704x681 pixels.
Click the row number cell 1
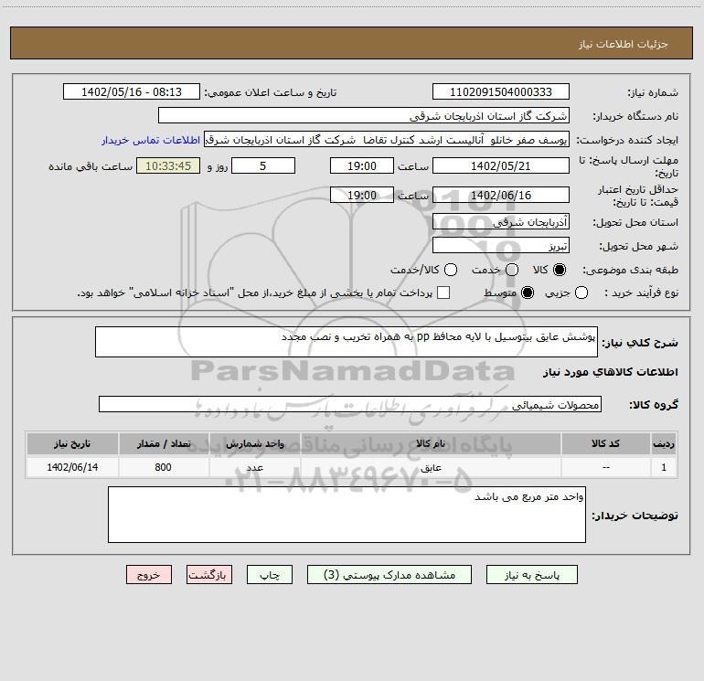(664, 467)
